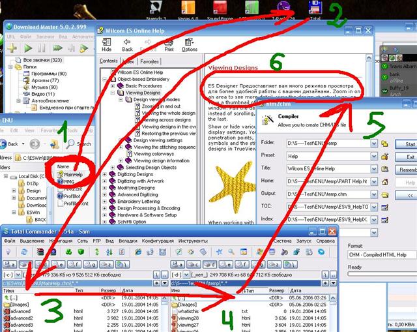Click the edit icon beside htm2chm Index field

click(x=384, y=220)
